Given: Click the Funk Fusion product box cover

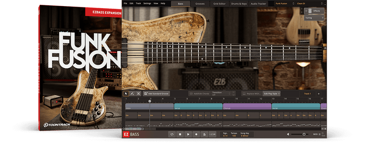Looking at the screenshot, I should pos(81,67).
